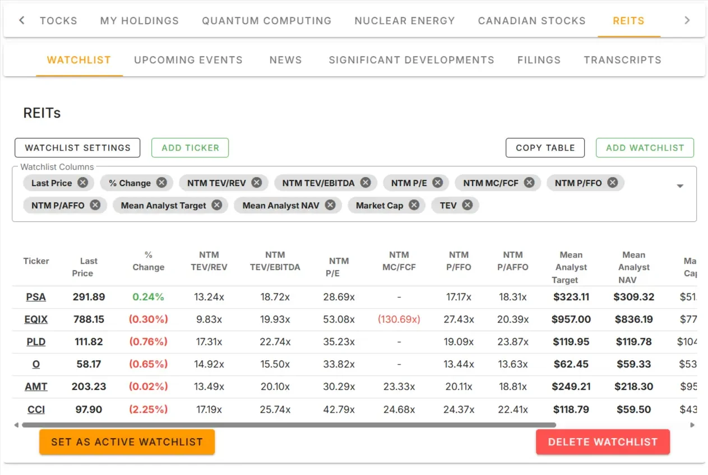Remove the NTM TEV/REV column chip
The height and width of the screenshot is (475, 708).
point(257,183)
